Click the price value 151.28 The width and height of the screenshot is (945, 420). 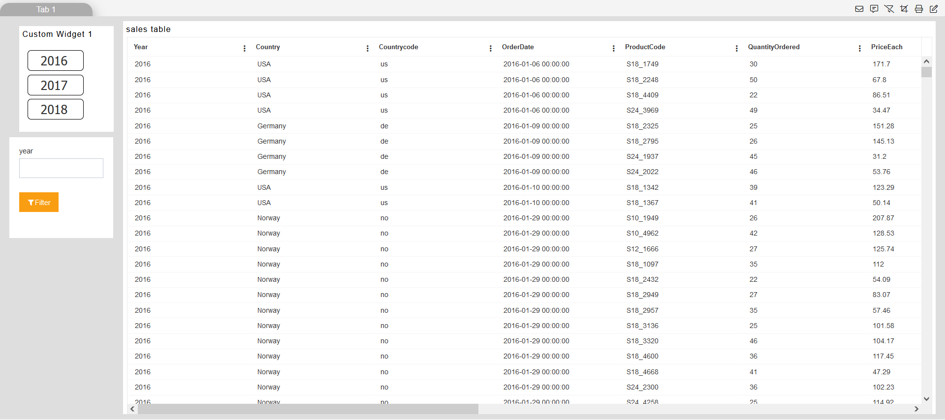click(883, 126)
